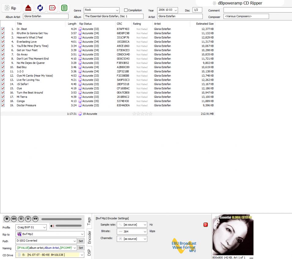Pause the current track
Screen dimensions: 292x259
(21, 219)
